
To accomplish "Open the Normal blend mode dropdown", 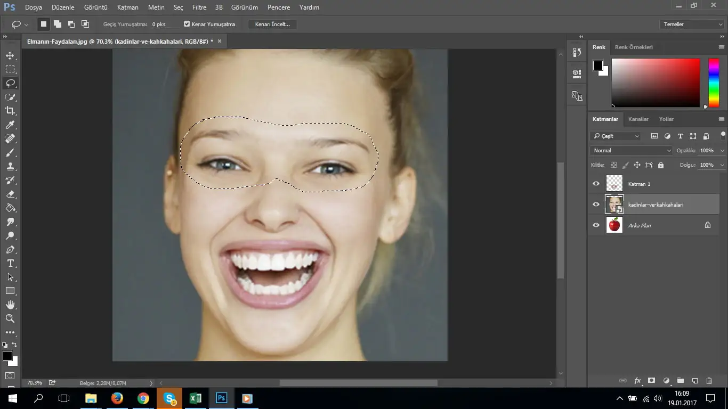I will click(632, 151).
